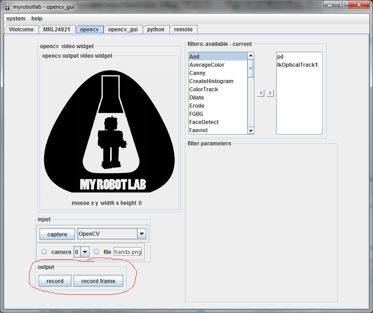Image resolution: width=373 pixels, height=313 pixels.
Task: Move selected filter left with arrow button
Action: (x=261, y=93)
